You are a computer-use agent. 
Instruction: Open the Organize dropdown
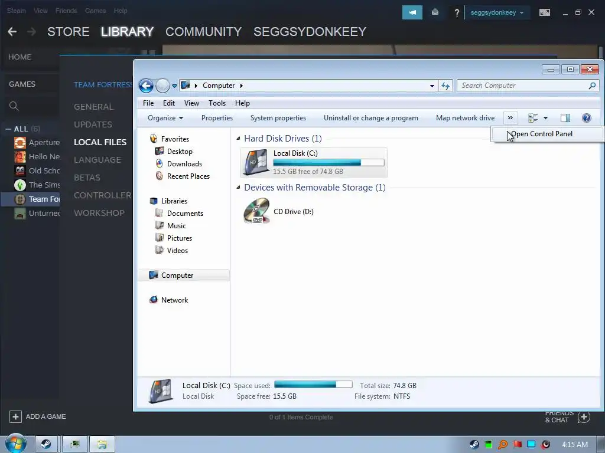[165, 118]
